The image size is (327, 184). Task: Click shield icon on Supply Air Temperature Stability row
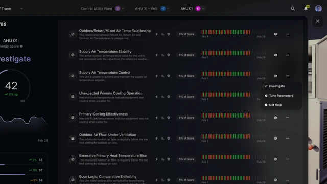(169, 55)
